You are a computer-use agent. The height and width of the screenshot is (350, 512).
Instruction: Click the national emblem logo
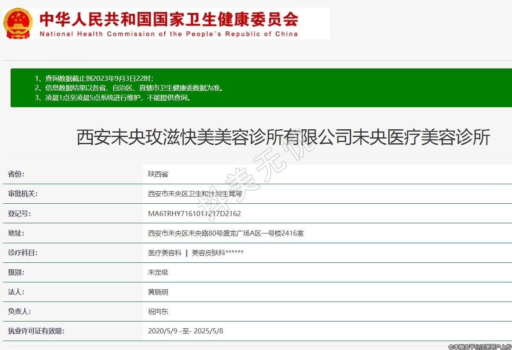pos(18,23)
